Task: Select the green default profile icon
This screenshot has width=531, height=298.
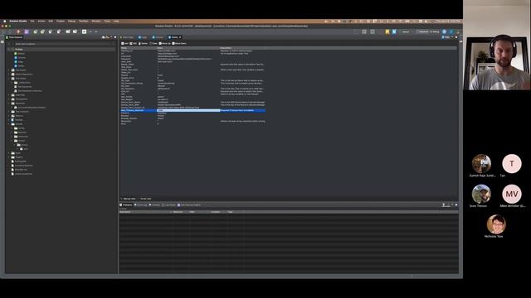Action: (x=16, y=53)
